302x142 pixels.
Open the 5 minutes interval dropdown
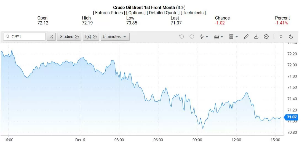click(115, 37)
